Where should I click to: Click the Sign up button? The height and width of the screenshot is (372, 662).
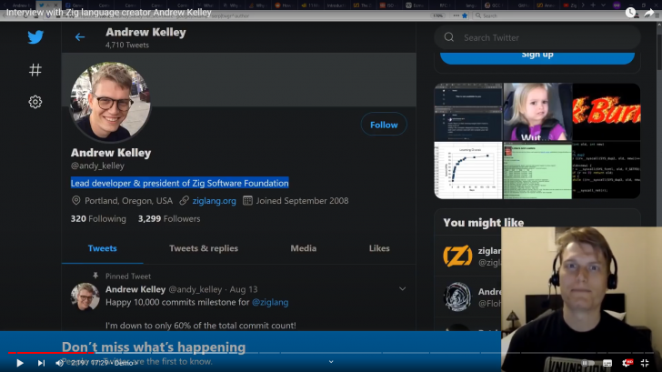pos(537,56)
